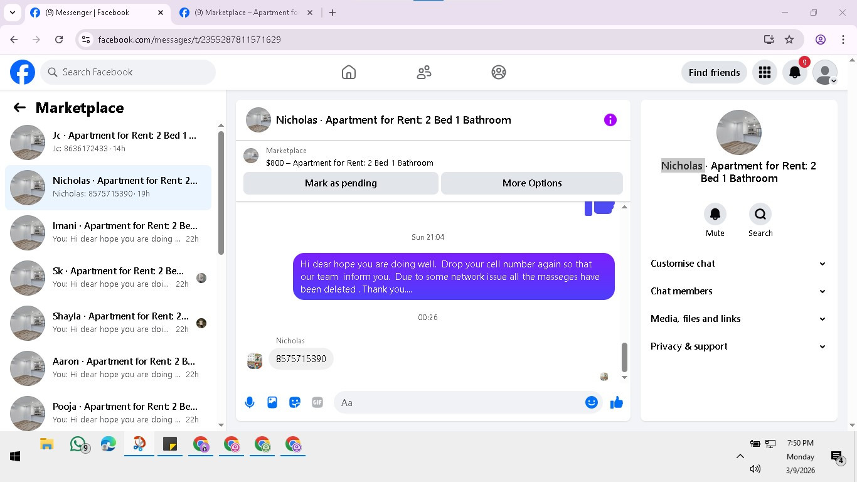Select the Nicholas conversation in the list
This screenshot has height=482, width=857.
(108, 187)
